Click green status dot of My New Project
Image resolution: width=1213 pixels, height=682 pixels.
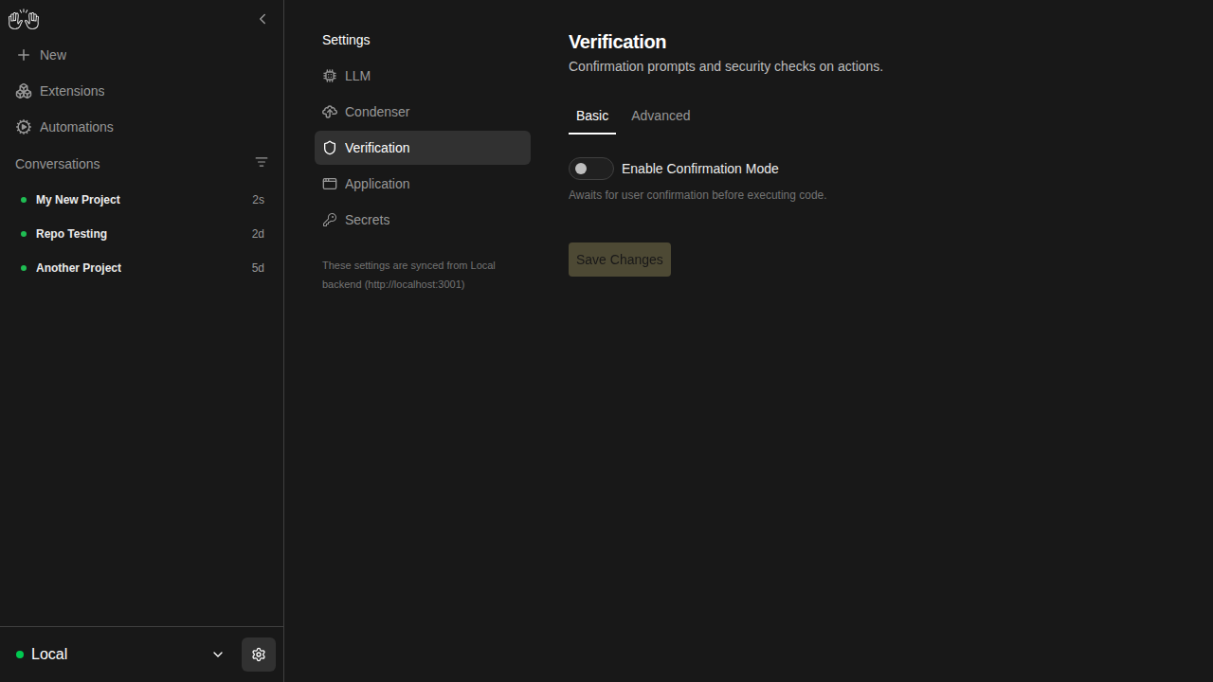tap(24, 200)
